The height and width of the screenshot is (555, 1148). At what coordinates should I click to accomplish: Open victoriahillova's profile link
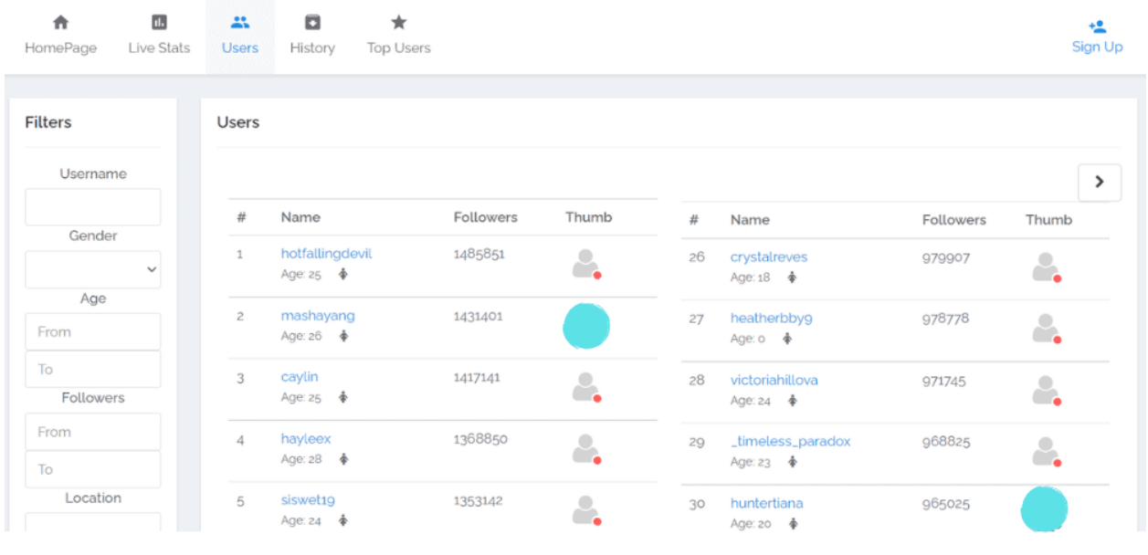pyautogui.click(x=774, y=380)
